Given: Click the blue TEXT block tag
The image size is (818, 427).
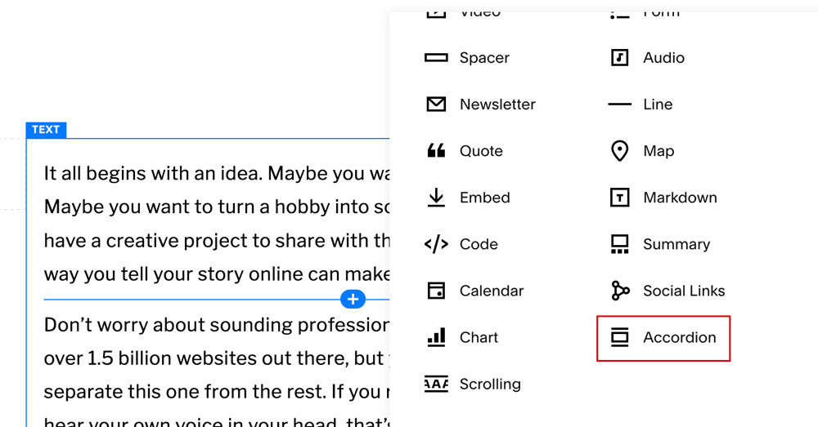Looking at the screenshot, I should [46, 130].
